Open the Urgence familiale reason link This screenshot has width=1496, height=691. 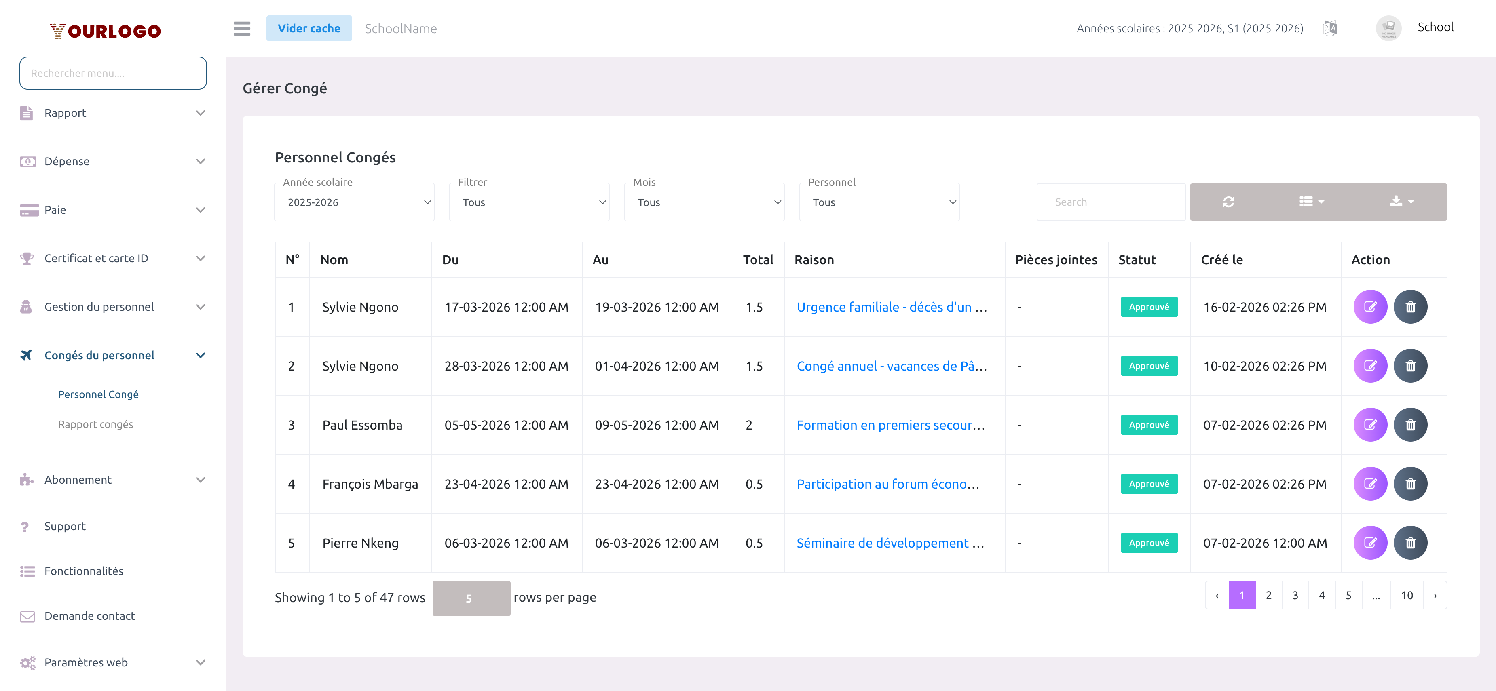891,307
